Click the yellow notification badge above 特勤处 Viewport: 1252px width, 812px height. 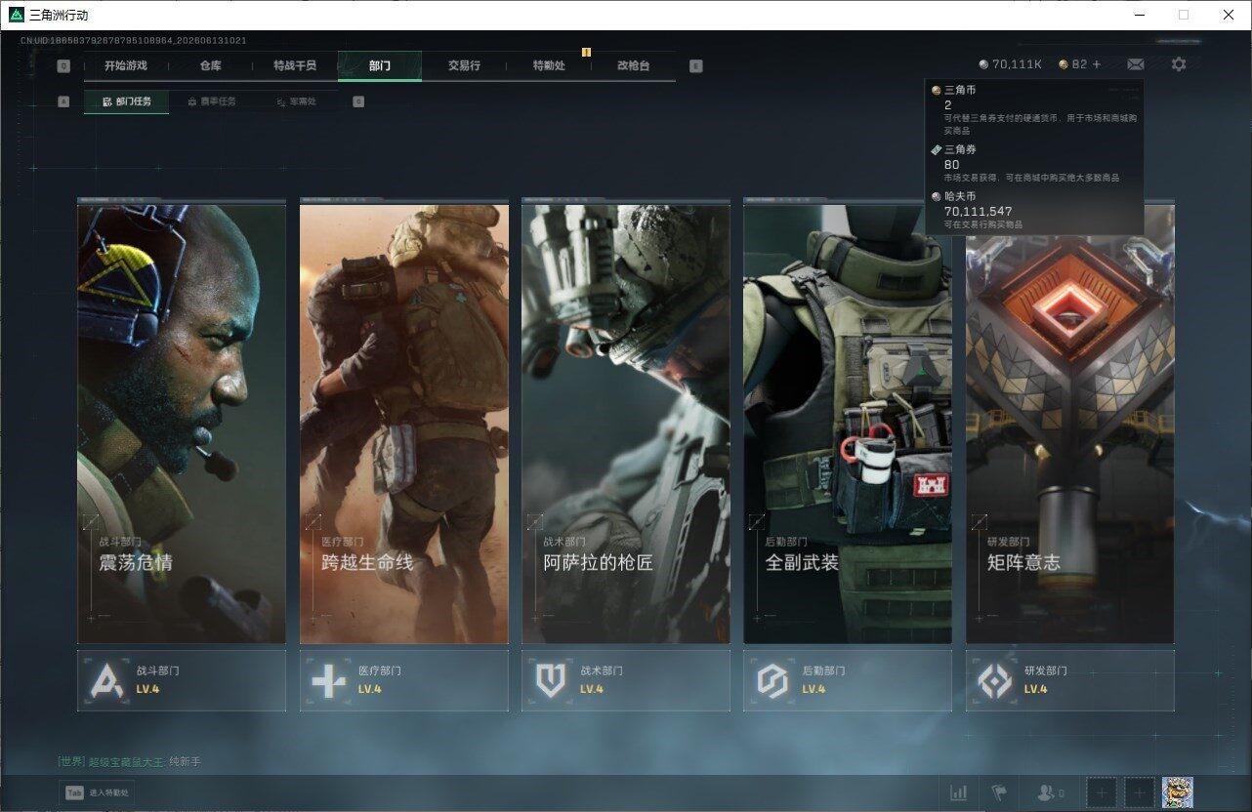586,52
